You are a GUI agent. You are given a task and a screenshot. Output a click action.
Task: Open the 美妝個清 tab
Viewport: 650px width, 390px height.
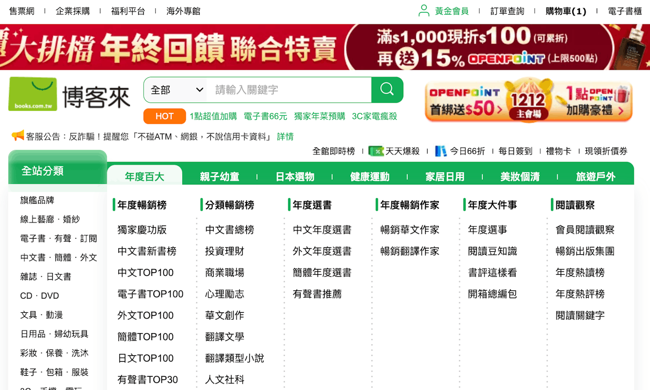tap(519, 176)
